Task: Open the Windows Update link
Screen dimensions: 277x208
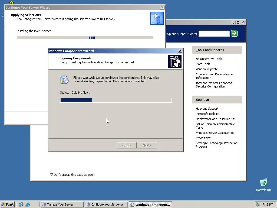Action: [x=207, y=69]
